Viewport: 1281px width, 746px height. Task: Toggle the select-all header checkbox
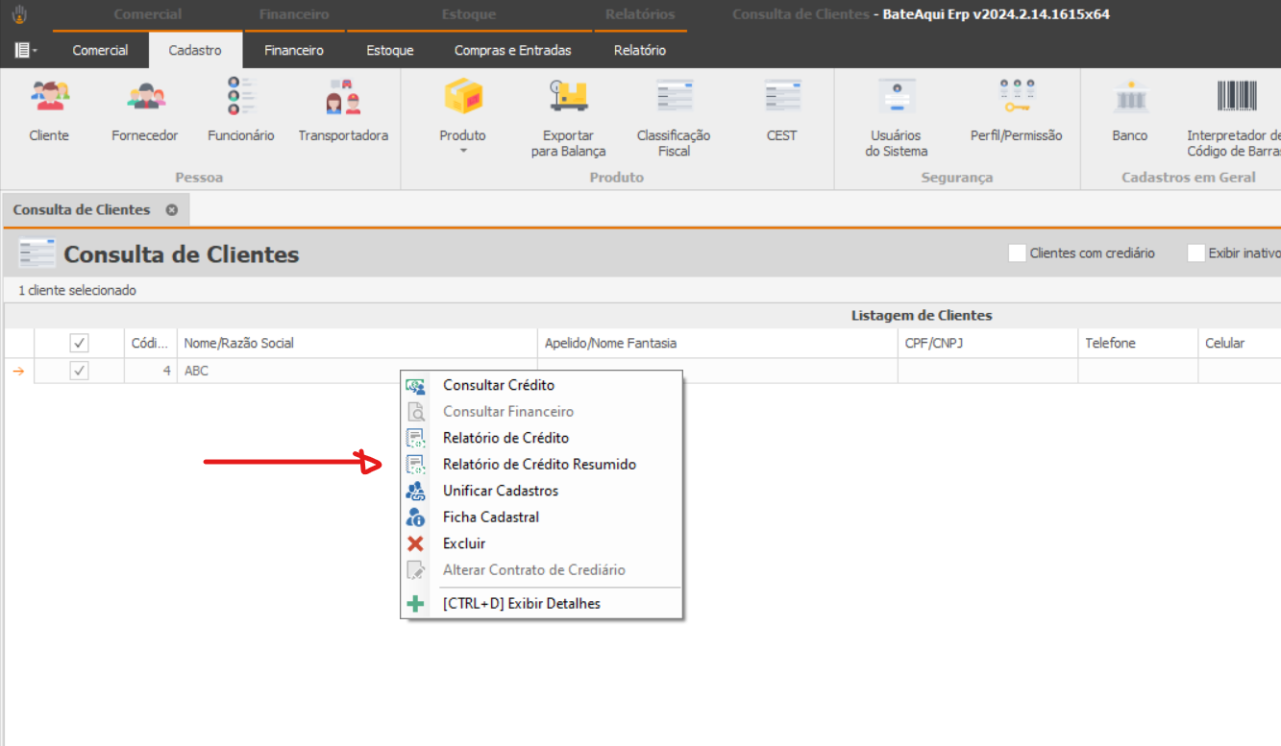point(80,343)
